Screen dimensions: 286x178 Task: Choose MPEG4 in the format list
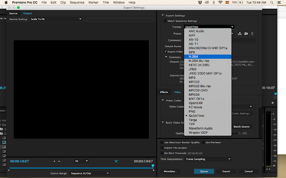click(208, 94)
